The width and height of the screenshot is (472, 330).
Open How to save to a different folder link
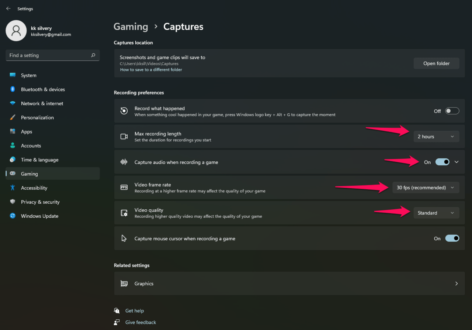pyautogui.click(x=151, y=70)
